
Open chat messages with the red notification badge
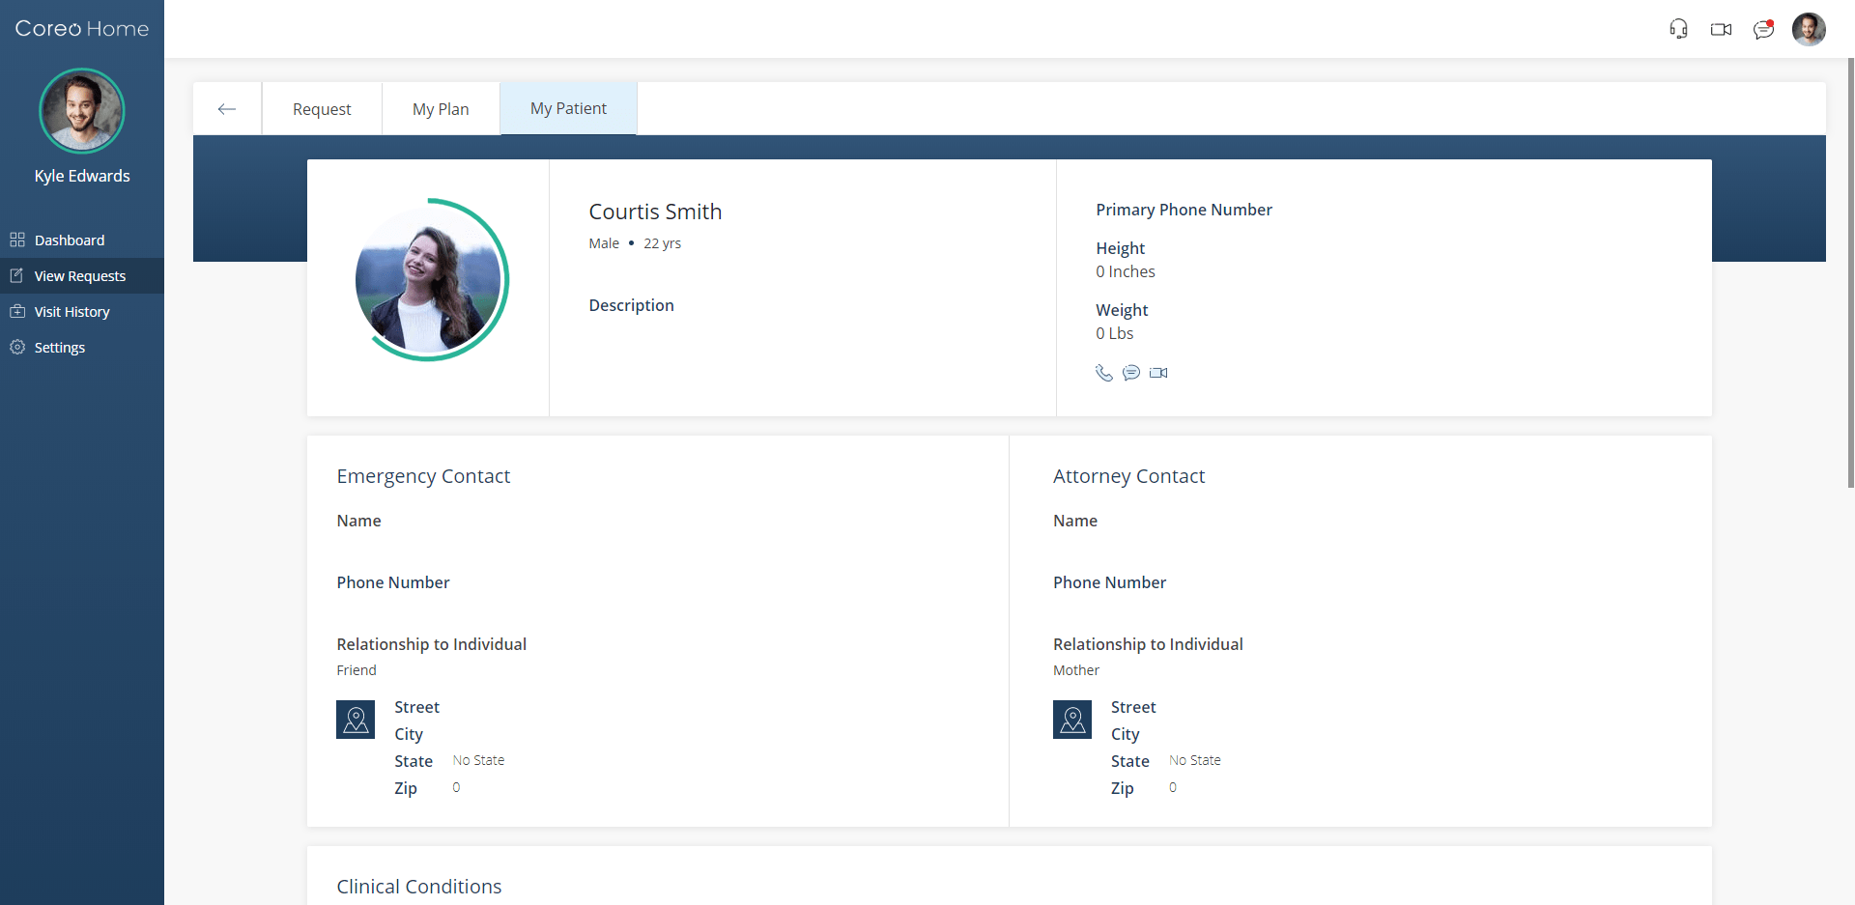(x=1764, y=29)
